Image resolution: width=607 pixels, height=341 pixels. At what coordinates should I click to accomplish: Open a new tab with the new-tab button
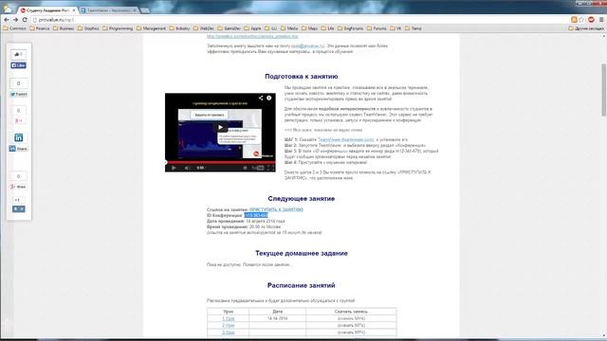(145, 10)
